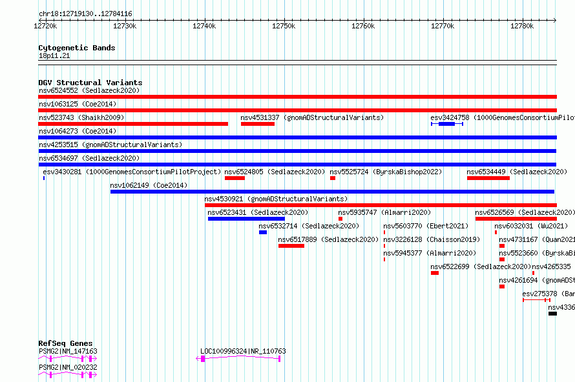The image size is (575, 382).
Task: Open nsv6032031 (Wu2021) label
Action: point(531,226)
